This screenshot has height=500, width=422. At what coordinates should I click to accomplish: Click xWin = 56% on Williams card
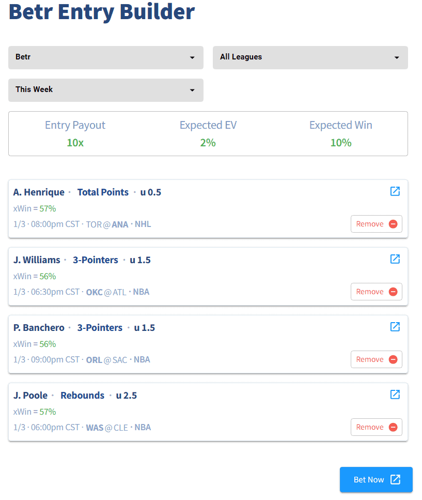tap(35, 276)
